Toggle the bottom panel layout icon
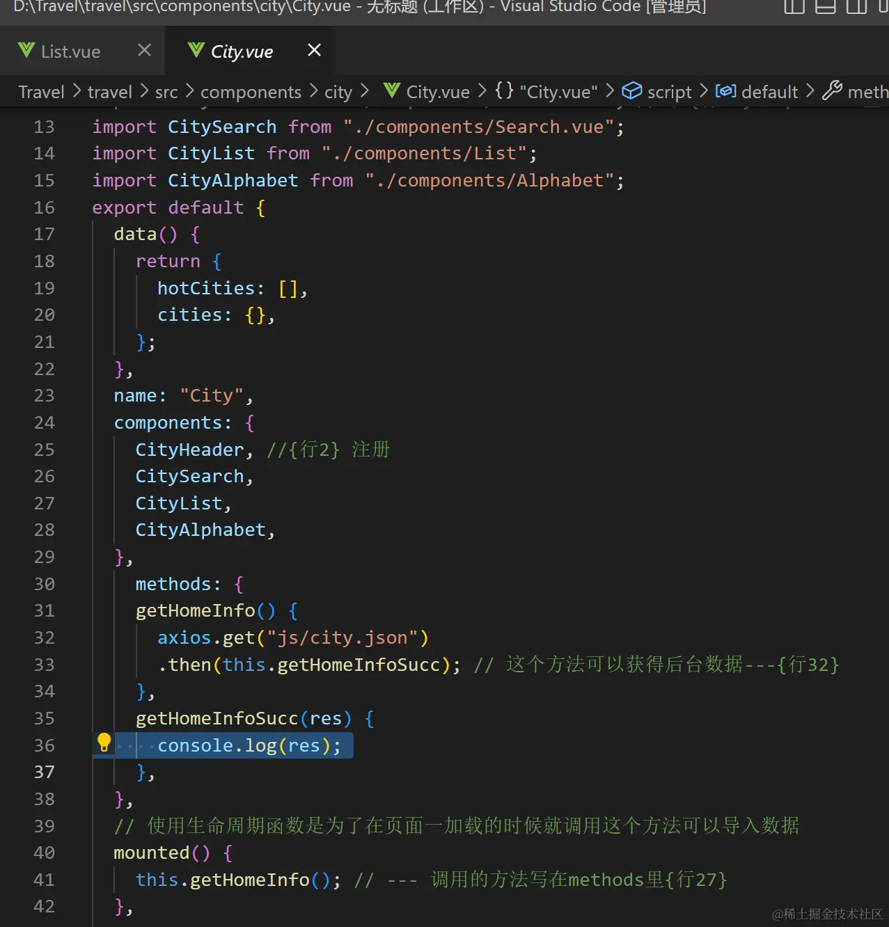Screen dimensions: 889x927 pos(826,6)
